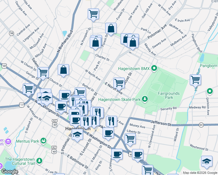Image resolution: width=218 pixels, height=175 pixels.
Task: Open the Hagerstown Skate Park label
Action: point(119,99)
